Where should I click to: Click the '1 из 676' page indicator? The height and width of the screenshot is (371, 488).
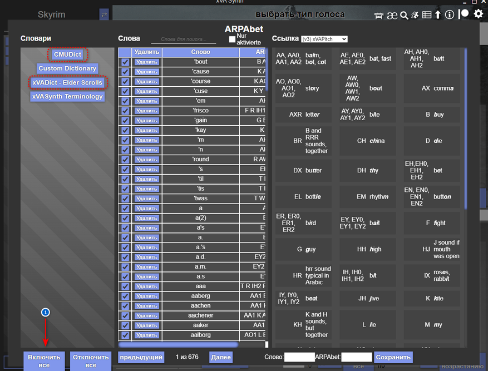187,357
